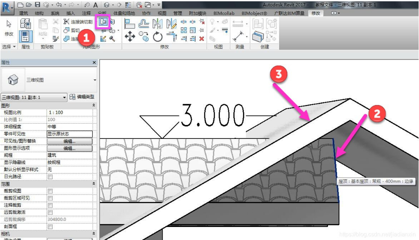Enable the 裁剪视图 checkbox

tap(50, 191)
